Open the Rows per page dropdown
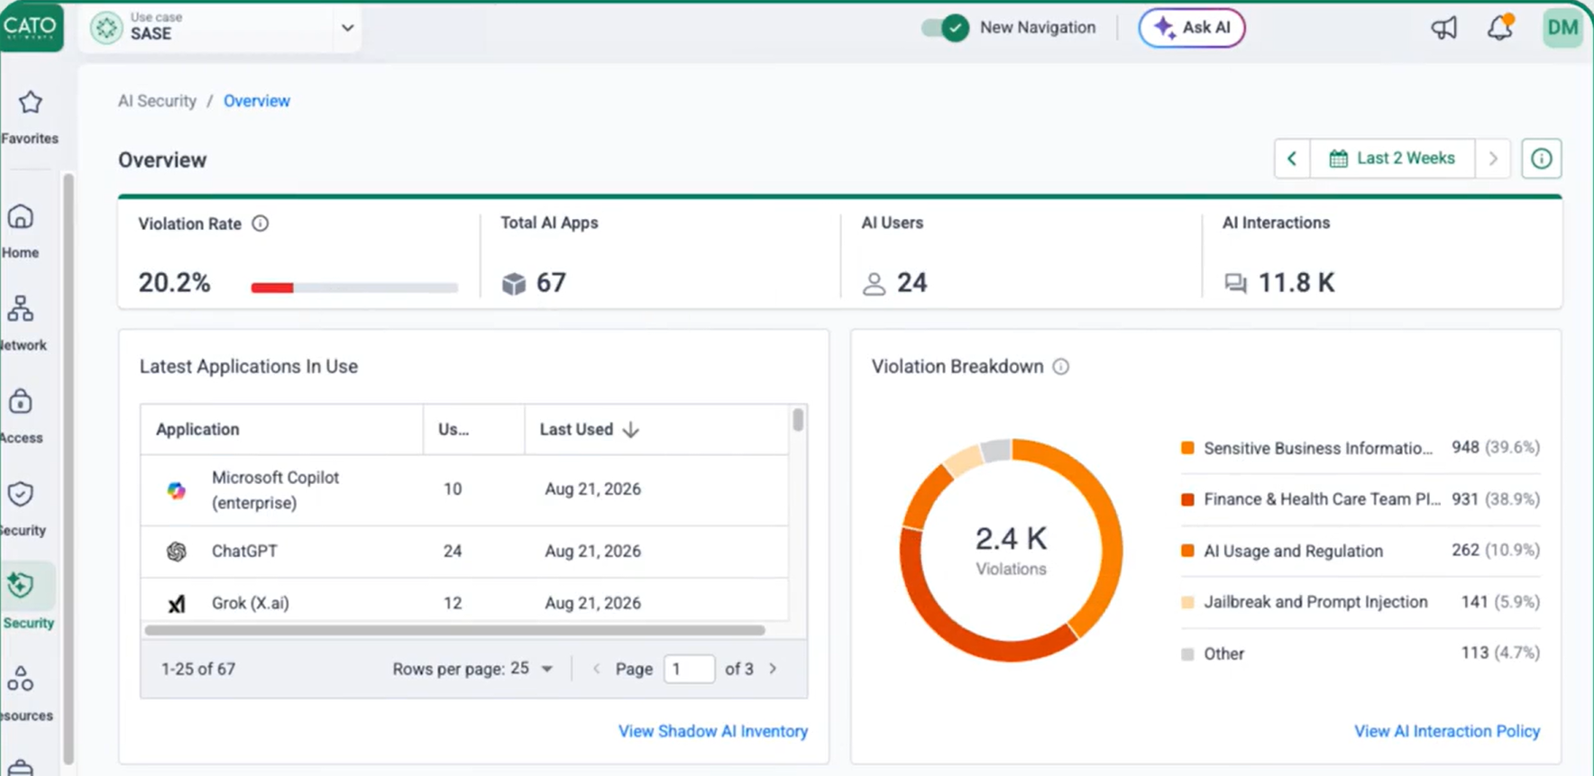 coord(532,669)
